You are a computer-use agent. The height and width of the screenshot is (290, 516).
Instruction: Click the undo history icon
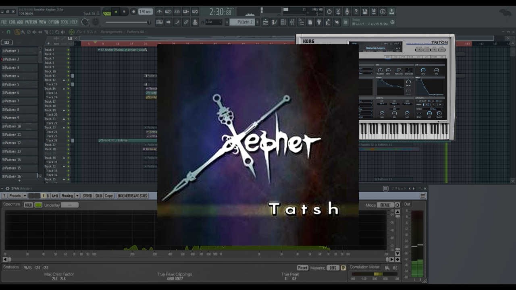point(329,12)
